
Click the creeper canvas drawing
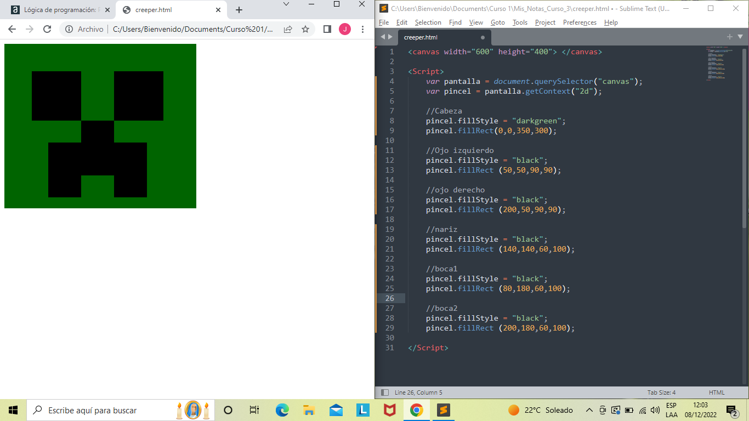pos(100,126)
